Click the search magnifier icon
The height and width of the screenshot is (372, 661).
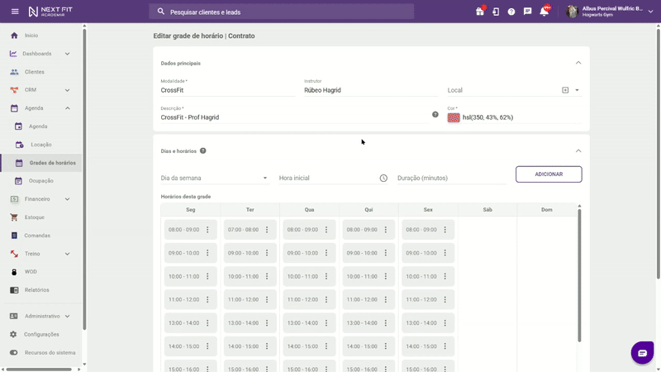[161, 12]
